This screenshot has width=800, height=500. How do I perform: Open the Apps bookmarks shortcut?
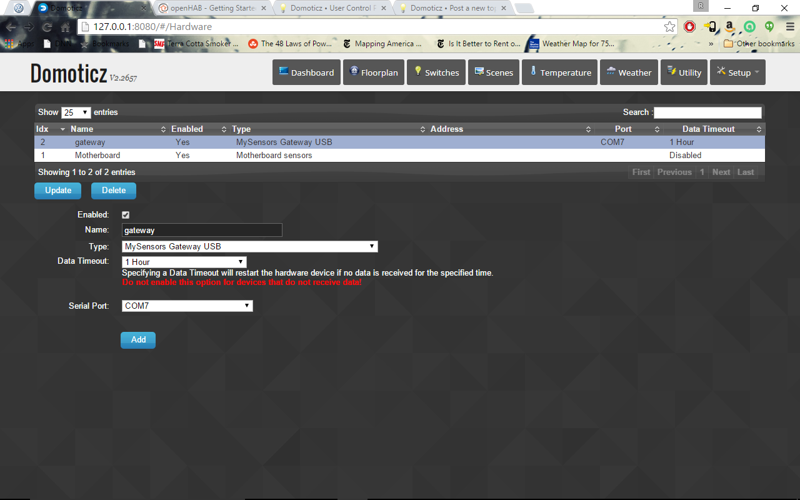click(x=19, y=44)
